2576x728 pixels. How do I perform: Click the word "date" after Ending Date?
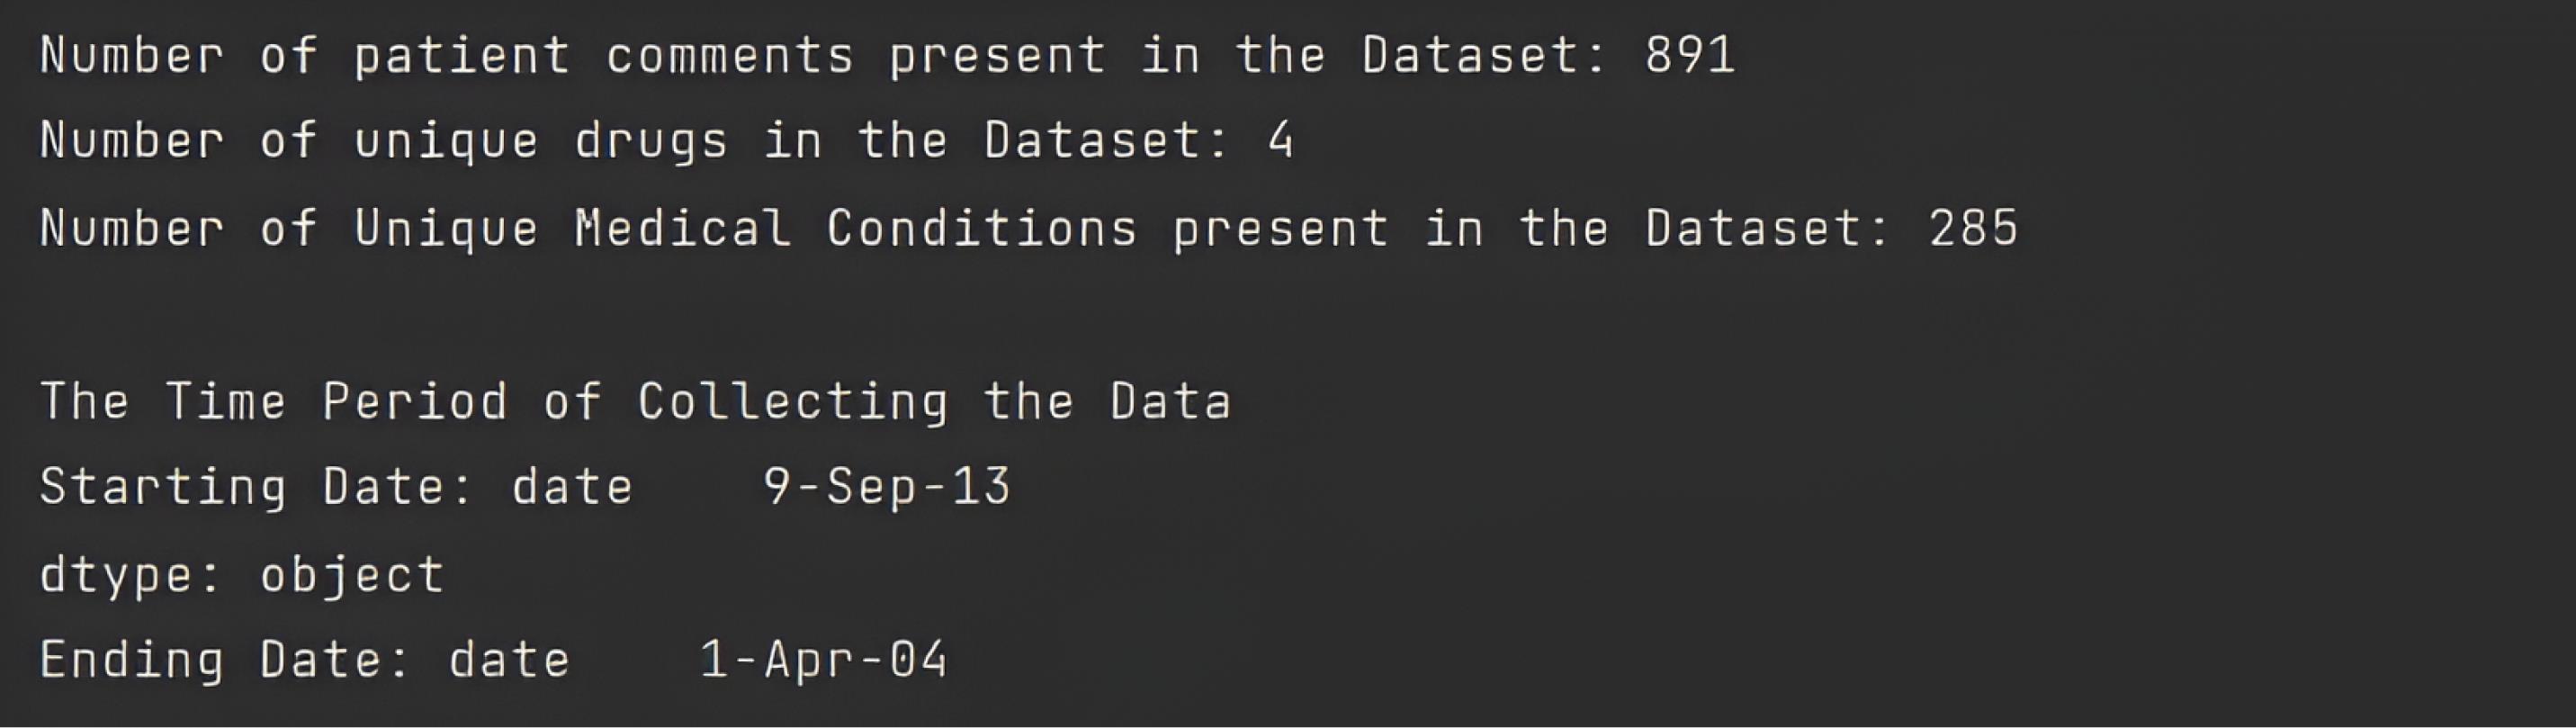(509, 660)
